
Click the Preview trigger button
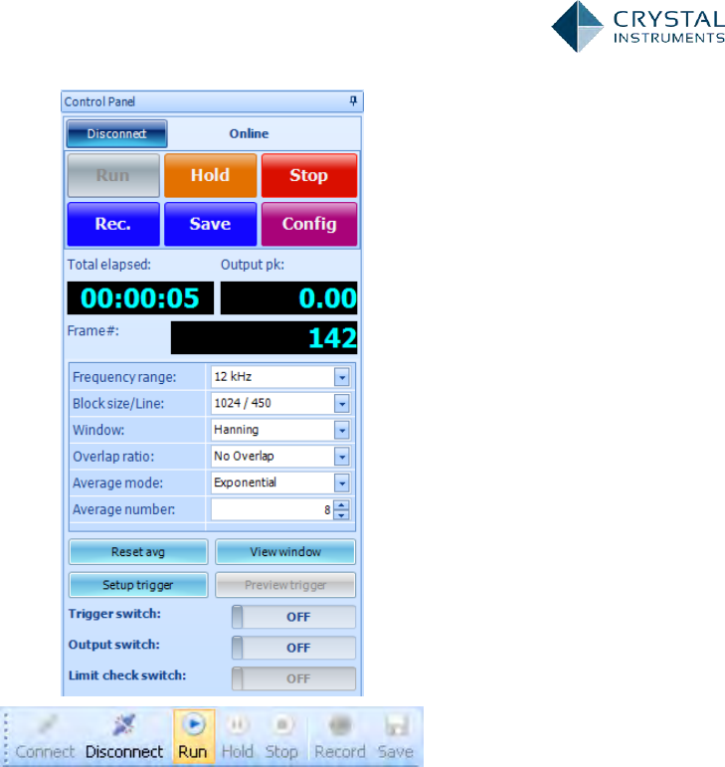285,585
